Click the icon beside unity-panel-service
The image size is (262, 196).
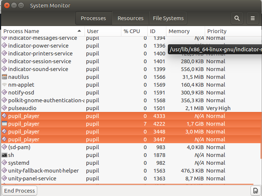(4, 179)
